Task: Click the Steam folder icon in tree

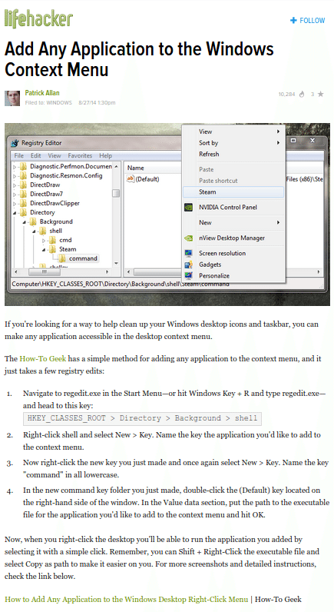Action: click(53, 249)
